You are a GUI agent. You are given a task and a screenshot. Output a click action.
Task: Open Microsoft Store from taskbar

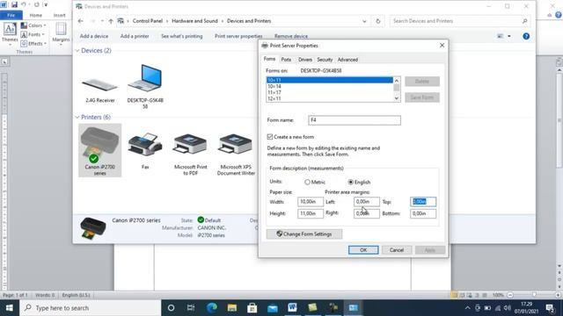[x=252, y=308]
